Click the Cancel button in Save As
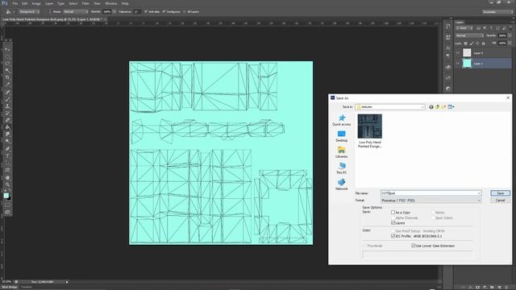The image size is (516, 290). [x=500, y=201]
